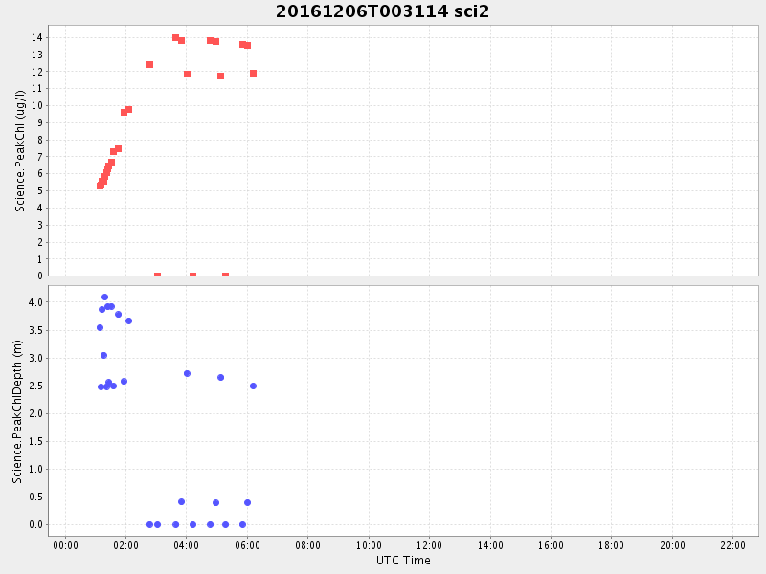This screenshot has width=766, height=574.
Task: Select the isolated red square near 12.4 ug/l
Action: click(x=149, y=64)
